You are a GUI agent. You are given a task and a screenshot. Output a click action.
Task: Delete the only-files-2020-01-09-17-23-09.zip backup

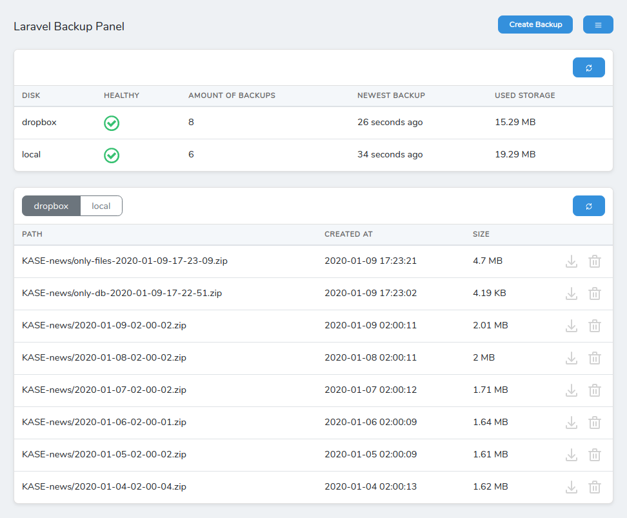point(595,261)
